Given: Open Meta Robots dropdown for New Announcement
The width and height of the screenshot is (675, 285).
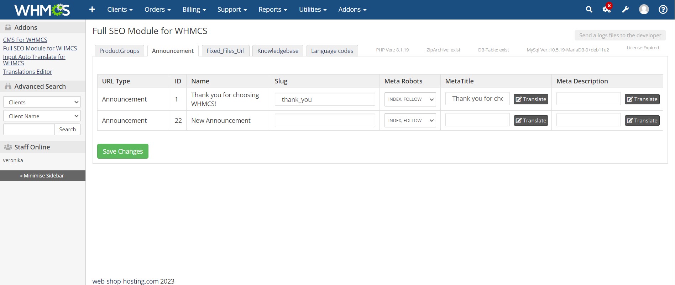Looking at the screenshot, I should click(x=410, y=120).
